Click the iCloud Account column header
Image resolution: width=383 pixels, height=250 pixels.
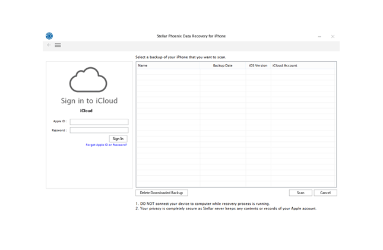coord(303,65)
